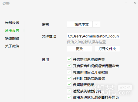Click the 简体中文 language combo box
Image resolution: width=138 pixels, height=102 pixels.
(x=84, y=24)
